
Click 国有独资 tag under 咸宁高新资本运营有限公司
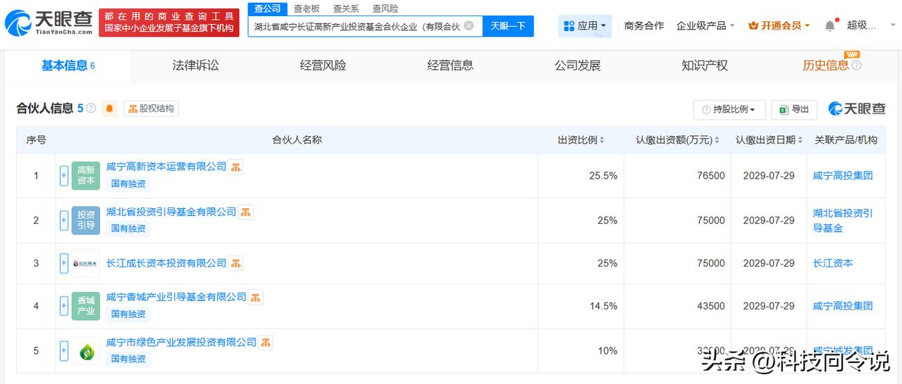(x=129, y=184)
